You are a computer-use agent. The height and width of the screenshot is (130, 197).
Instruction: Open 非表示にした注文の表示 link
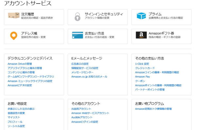(21, 109)
